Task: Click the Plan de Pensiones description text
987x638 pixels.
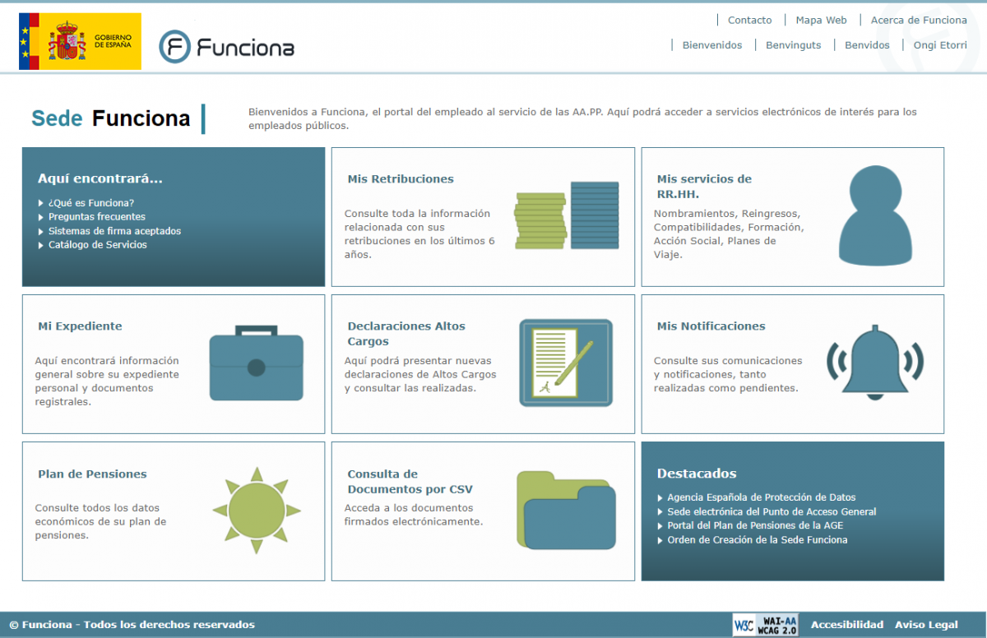Action: tap(100, 521)
